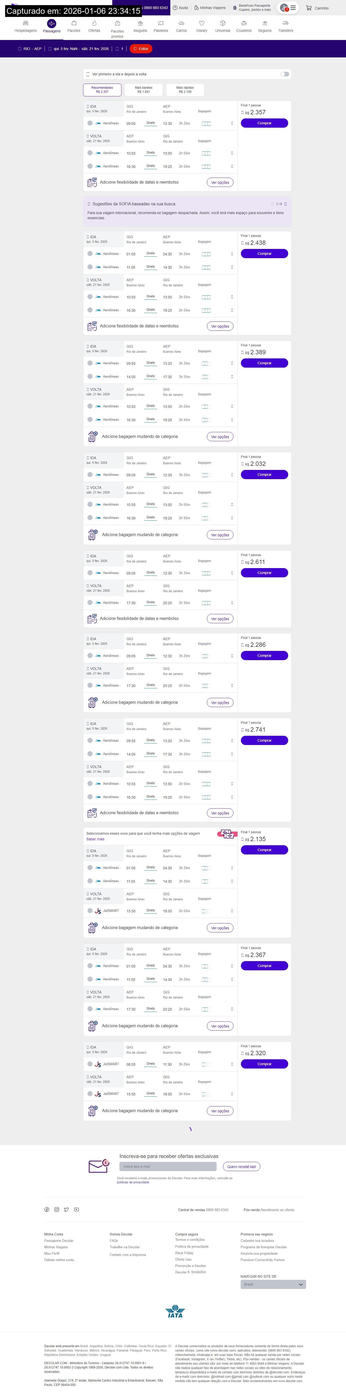This screenshot has height=1400, width=346.
Task: Click the red Editar search button
Action: point(141,49)
